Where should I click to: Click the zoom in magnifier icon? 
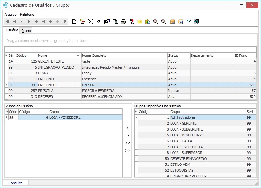click(x=156, y=22)
